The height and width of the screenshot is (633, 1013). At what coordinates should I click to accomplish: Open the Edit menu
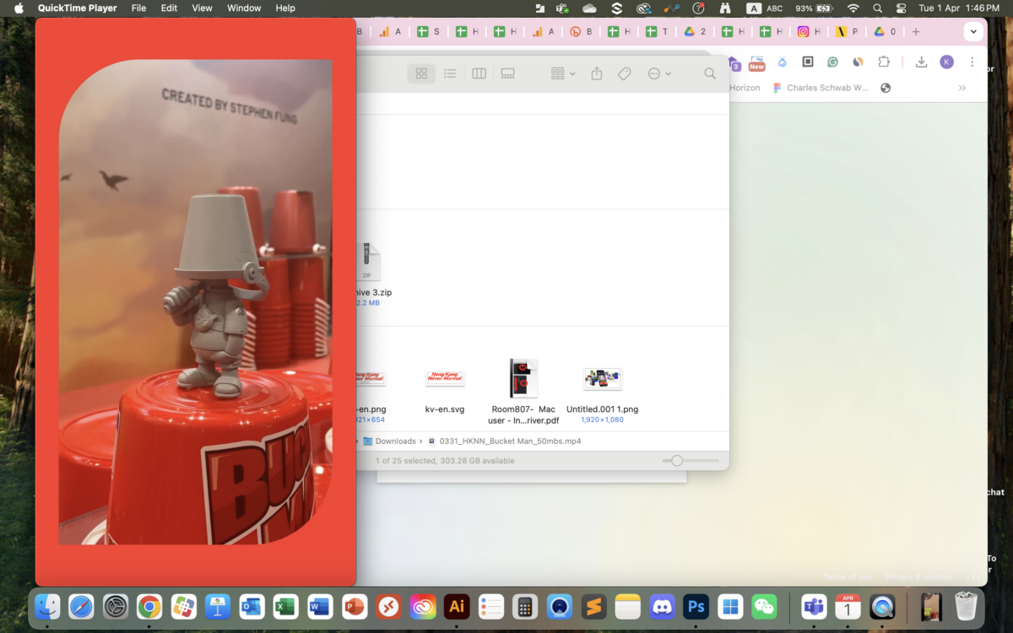(x=169, y=8)
